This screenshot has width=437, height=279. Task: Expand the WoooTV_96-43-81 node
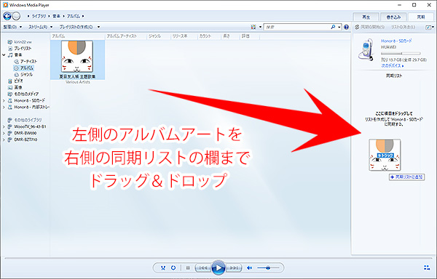4,126
